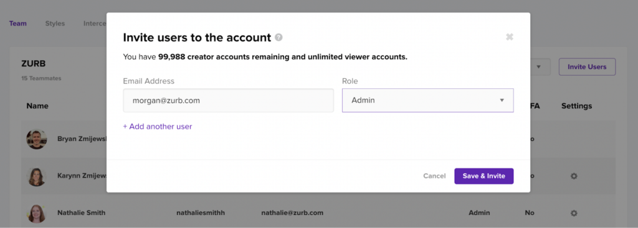The image size is (638, 228).
Task: Close the invite users dialog
Action: point(510,37)
